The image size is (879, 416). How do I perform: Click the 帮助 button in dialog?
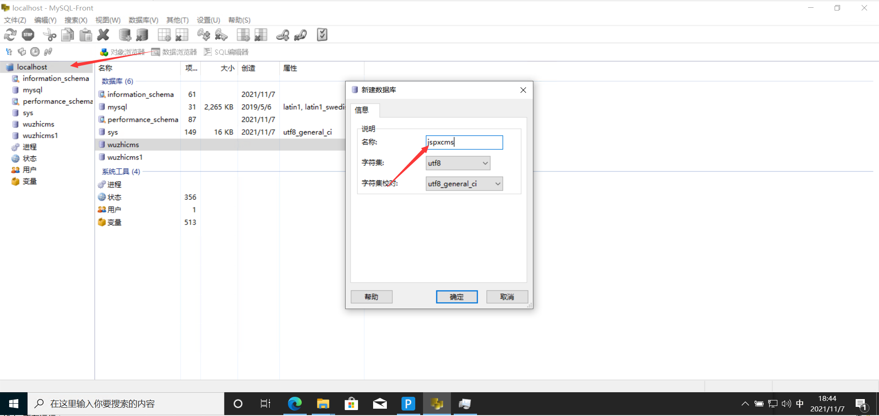coord(372,297)
